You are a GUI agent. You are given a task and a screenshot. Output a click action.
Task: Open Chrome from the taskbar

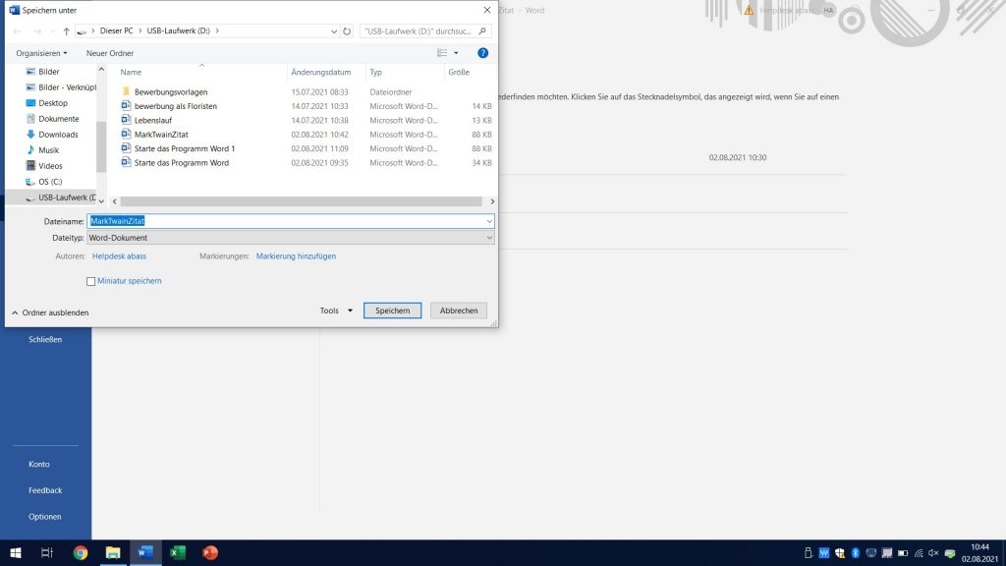(81, 552)
